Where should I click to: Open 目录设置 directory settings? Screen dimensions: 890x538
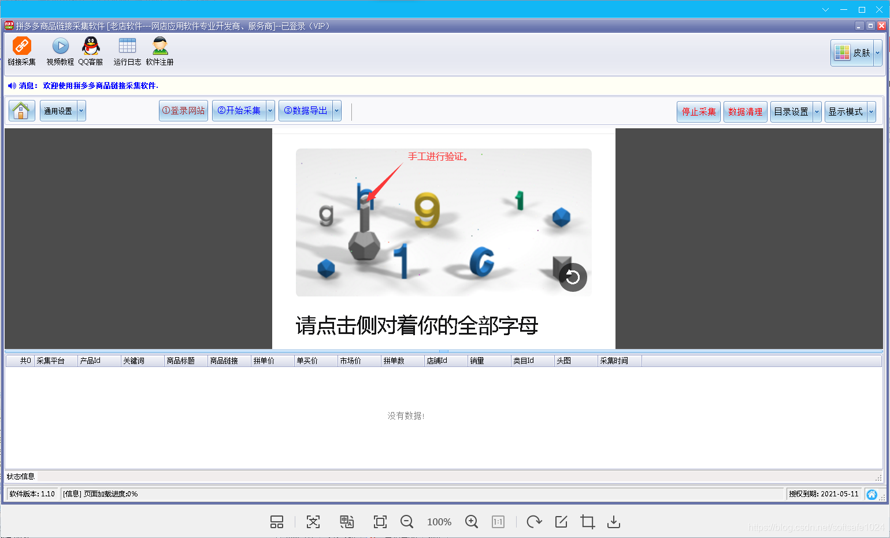(x=791, y=112)
